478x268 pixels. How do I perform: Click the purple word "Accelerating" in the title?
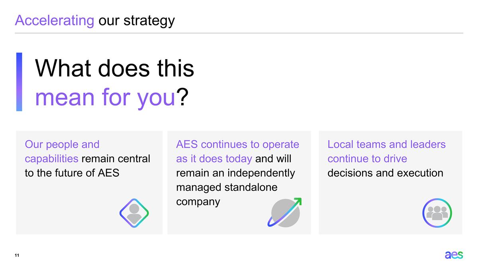54,20
